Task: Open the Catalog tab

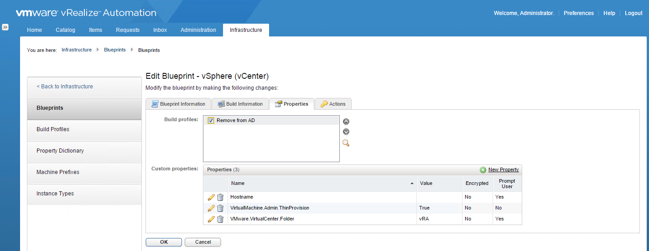Action: click(x=65, y=30)
